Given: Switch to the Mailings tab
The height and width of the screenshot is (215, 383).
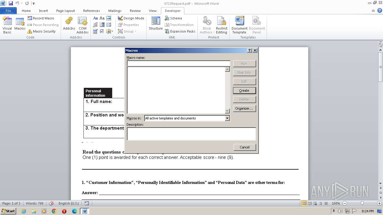Looking at the screenshot, I should (115, 11).
